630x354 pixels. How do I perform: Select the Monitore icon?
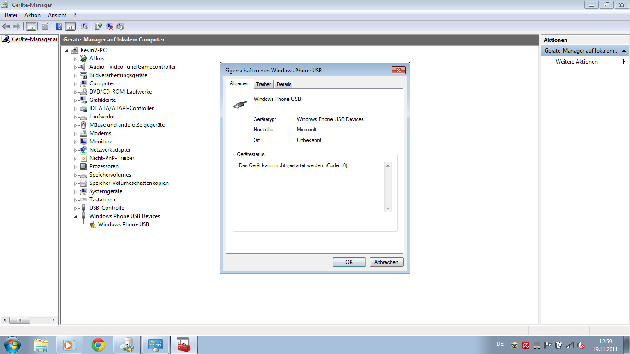[83, 142]
